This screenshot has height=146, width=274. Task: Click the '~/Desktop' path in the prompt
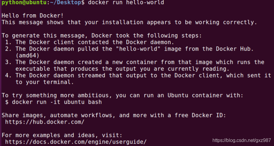(x=65, y=3)
